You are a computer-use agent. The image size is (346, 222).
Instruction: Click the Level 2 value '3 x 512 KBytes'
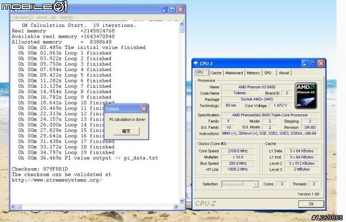pyautogui.click(x=302, y=163)
